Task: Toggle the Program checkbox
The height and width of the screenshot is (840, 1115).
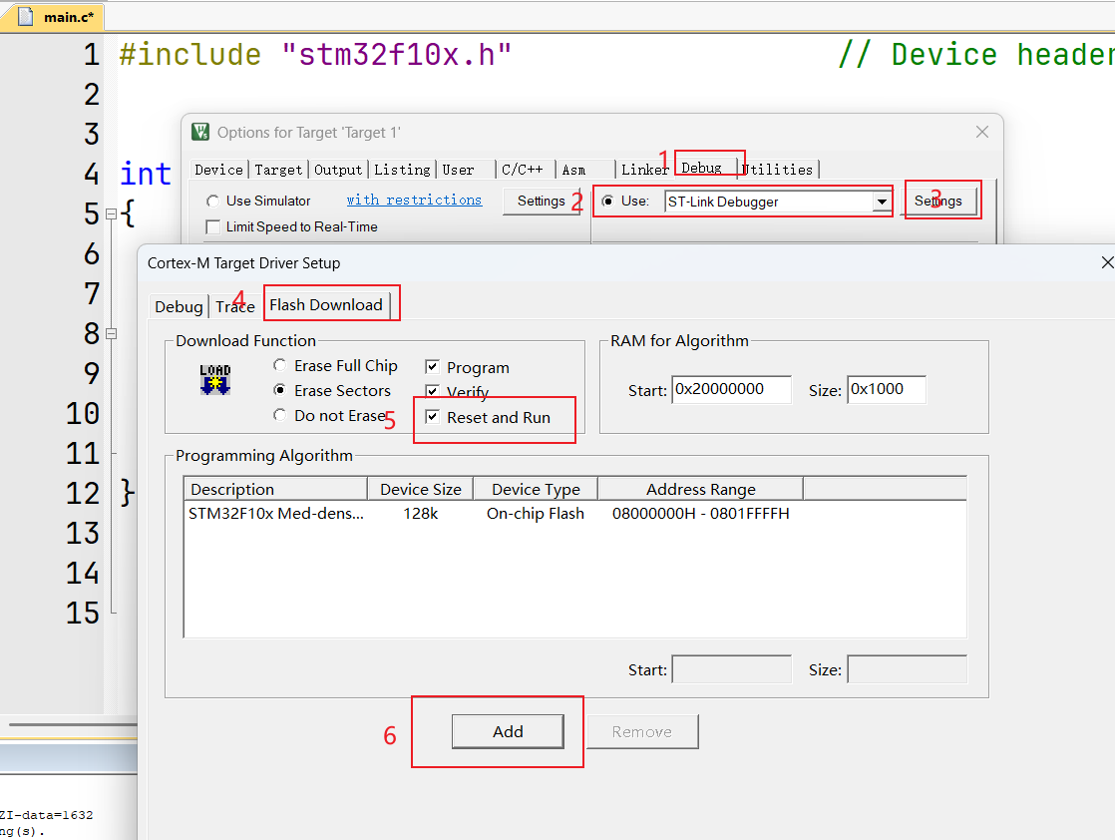Action: pyautogui.click(x=432, y=367)
